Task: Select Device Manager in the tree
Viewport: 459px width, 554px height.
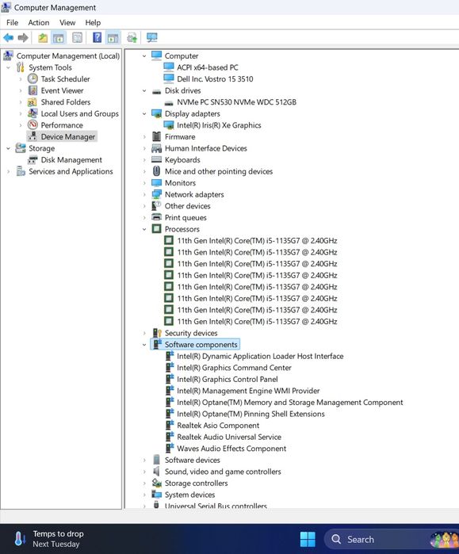Action: coord(62,136)
